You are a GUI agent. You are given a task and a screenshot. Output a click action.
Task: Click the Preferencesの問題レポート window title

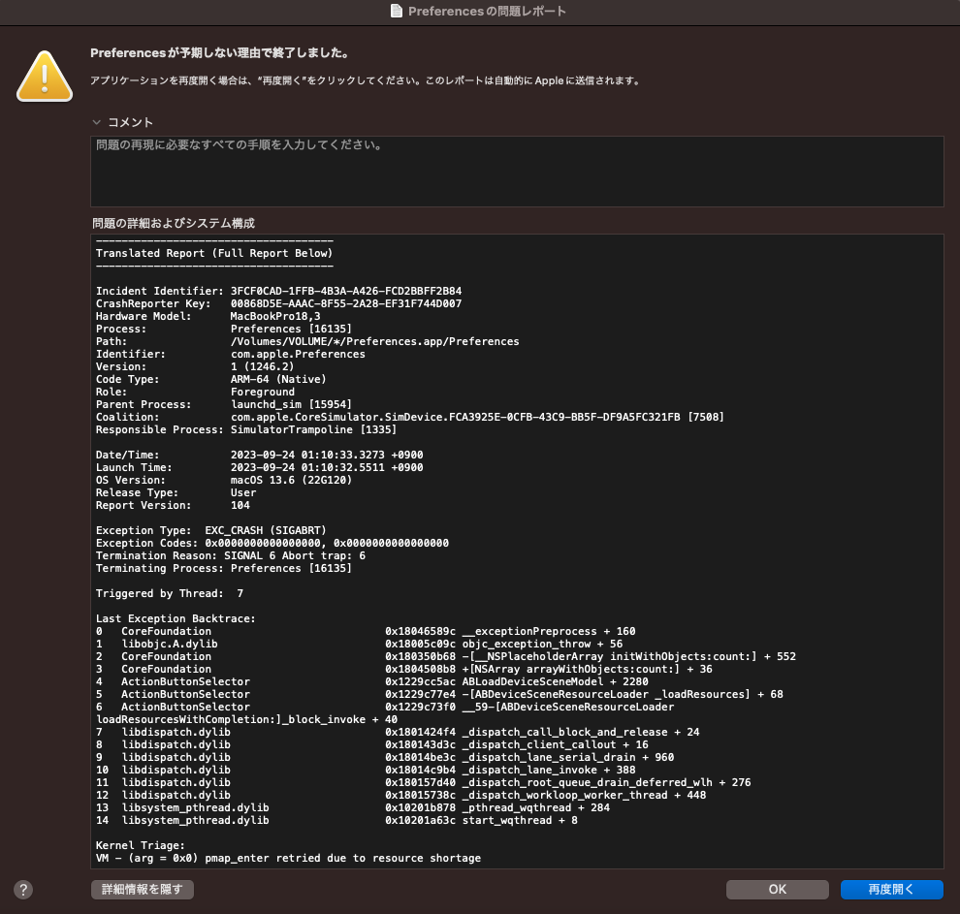487,11
